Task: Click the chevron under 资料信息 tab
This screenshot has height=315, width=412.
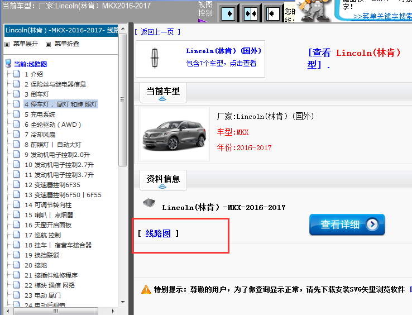Action: (x=162, y=187)
